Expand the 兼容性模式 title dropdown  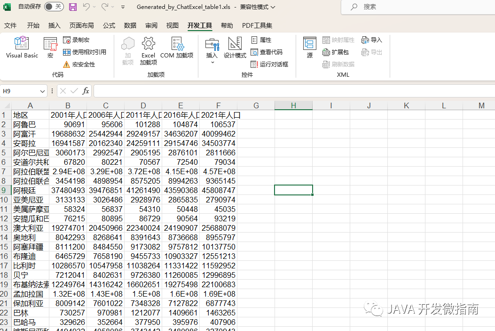tap(273, 7)
